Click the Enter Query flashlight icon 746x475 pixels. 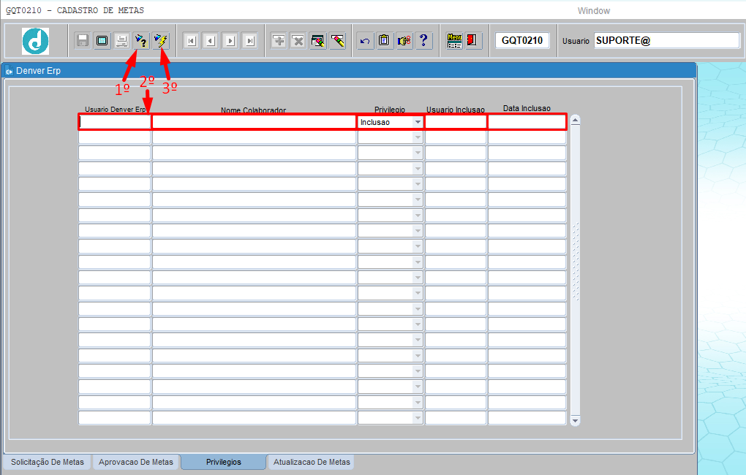(140, 41)
